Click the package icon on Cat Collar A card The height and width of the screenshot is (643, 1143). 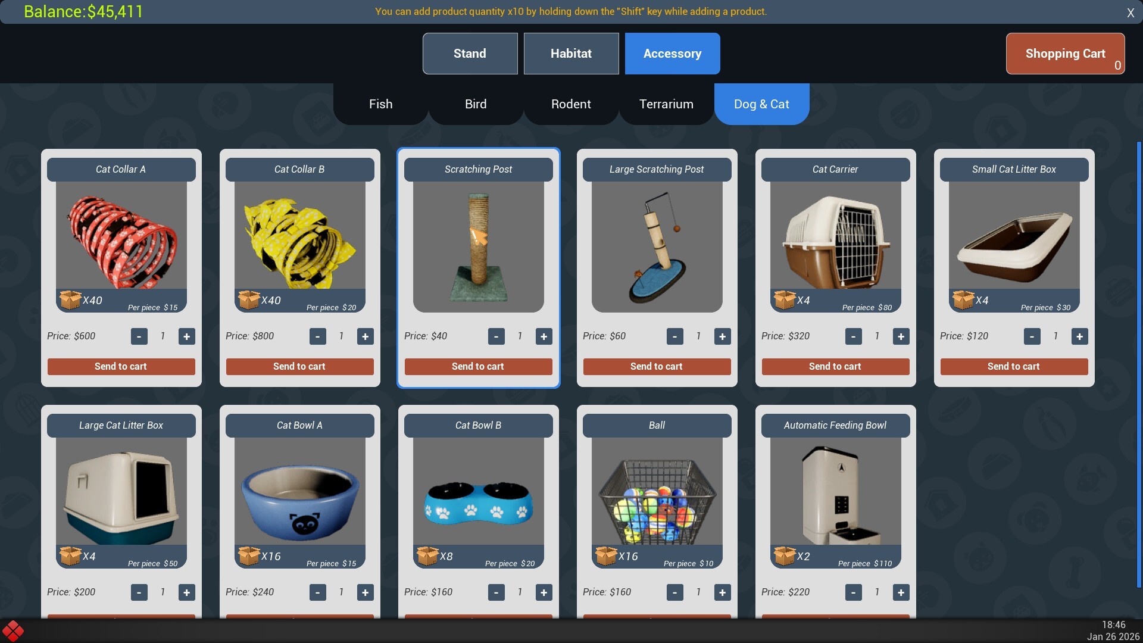point(70,299)
